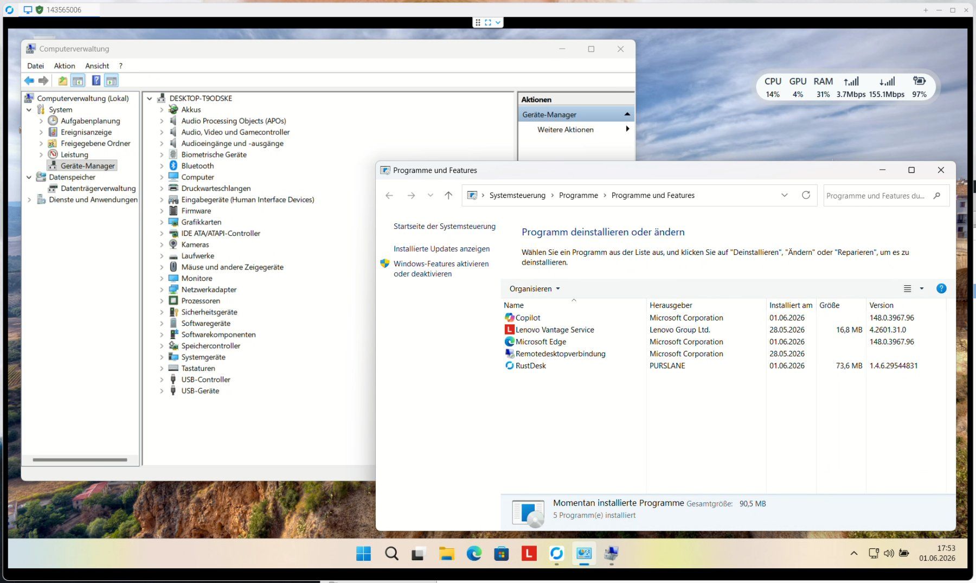Click the up arrow in Programme und Features navigation

pyautogui.click(x=448, y=195)
